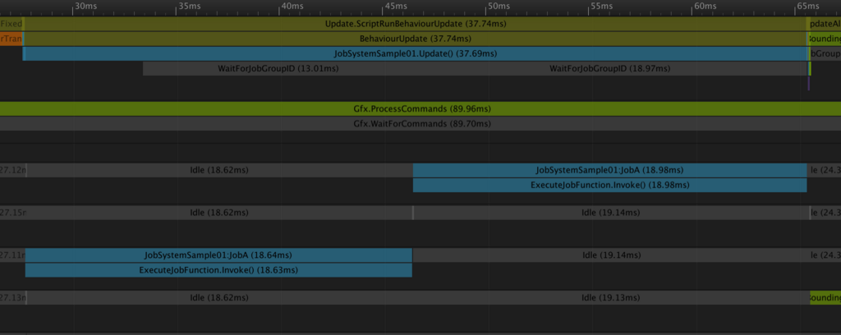The image size is (841, 335).
Task: Click Idle (19.14ms) bar following JobA (18.64ms)
Action: (611, 255)
